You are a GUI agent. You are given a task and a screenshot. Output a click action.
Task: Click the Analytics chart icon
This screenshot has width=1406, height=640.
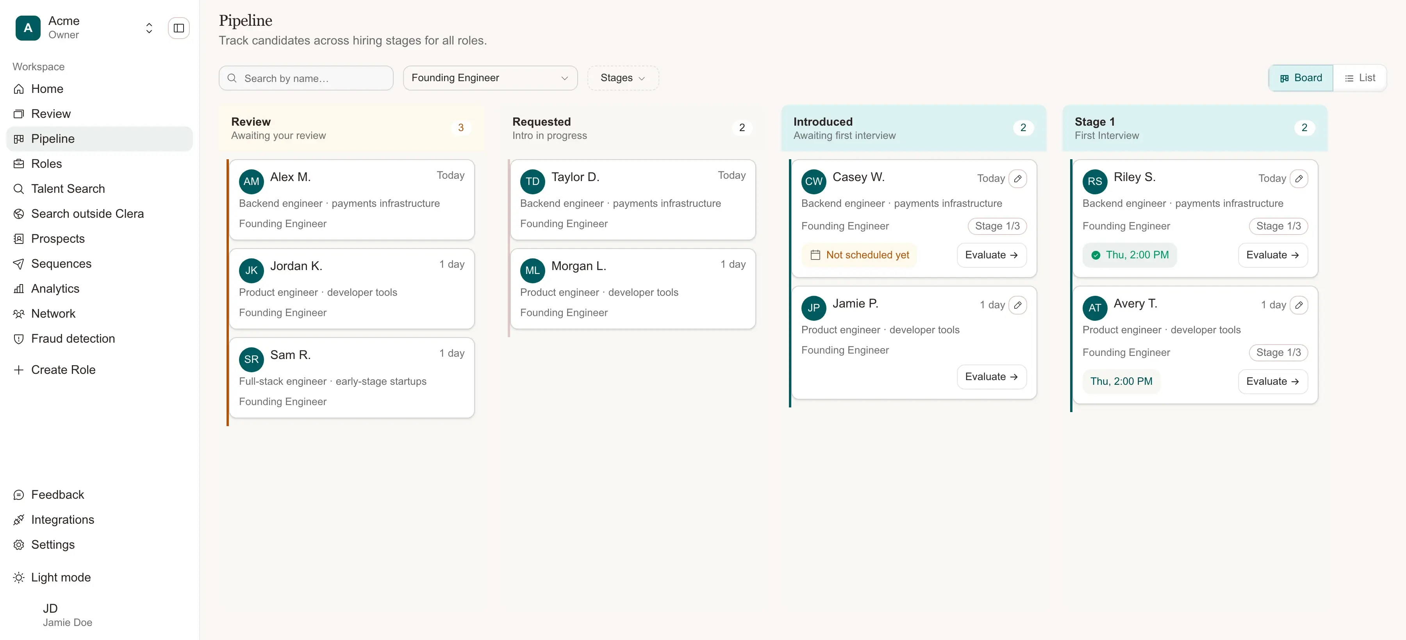click(19, 289)
